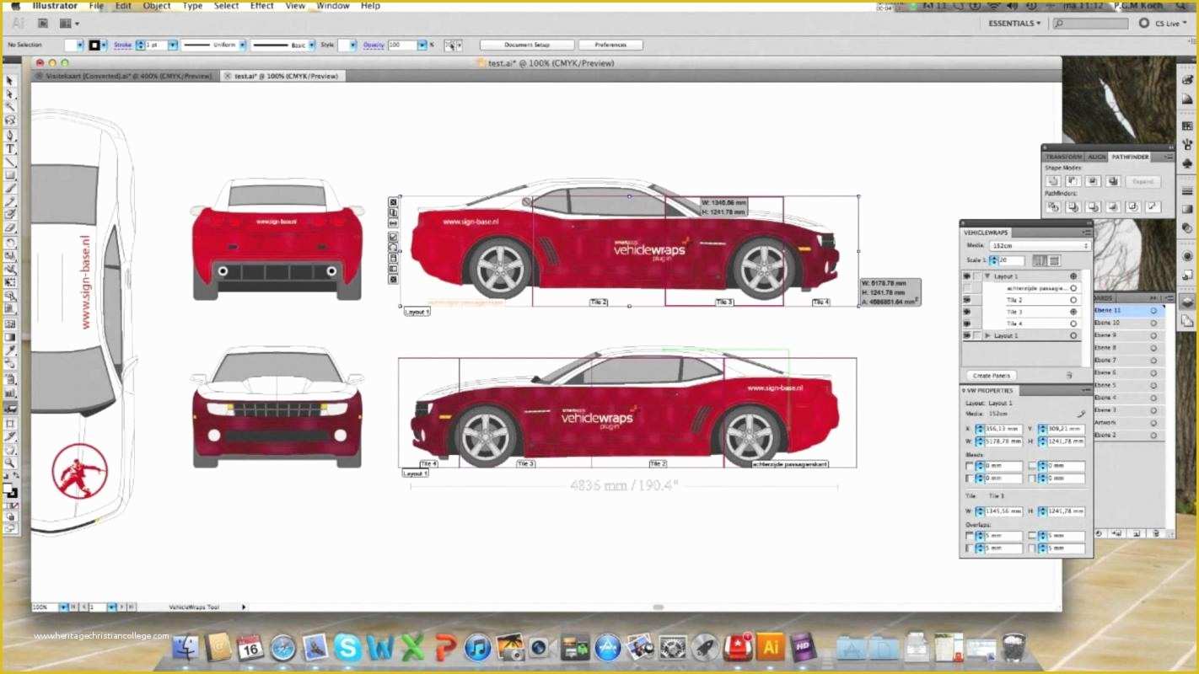
Task: Click the Stroke link label
Action: [x=122, y=45]
